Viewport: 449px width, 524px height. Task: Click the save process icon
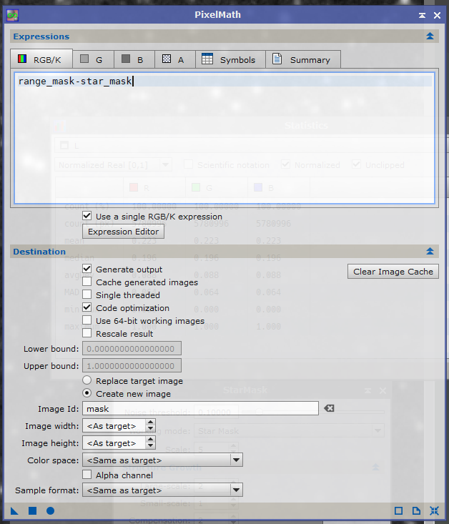click(416, 510)
